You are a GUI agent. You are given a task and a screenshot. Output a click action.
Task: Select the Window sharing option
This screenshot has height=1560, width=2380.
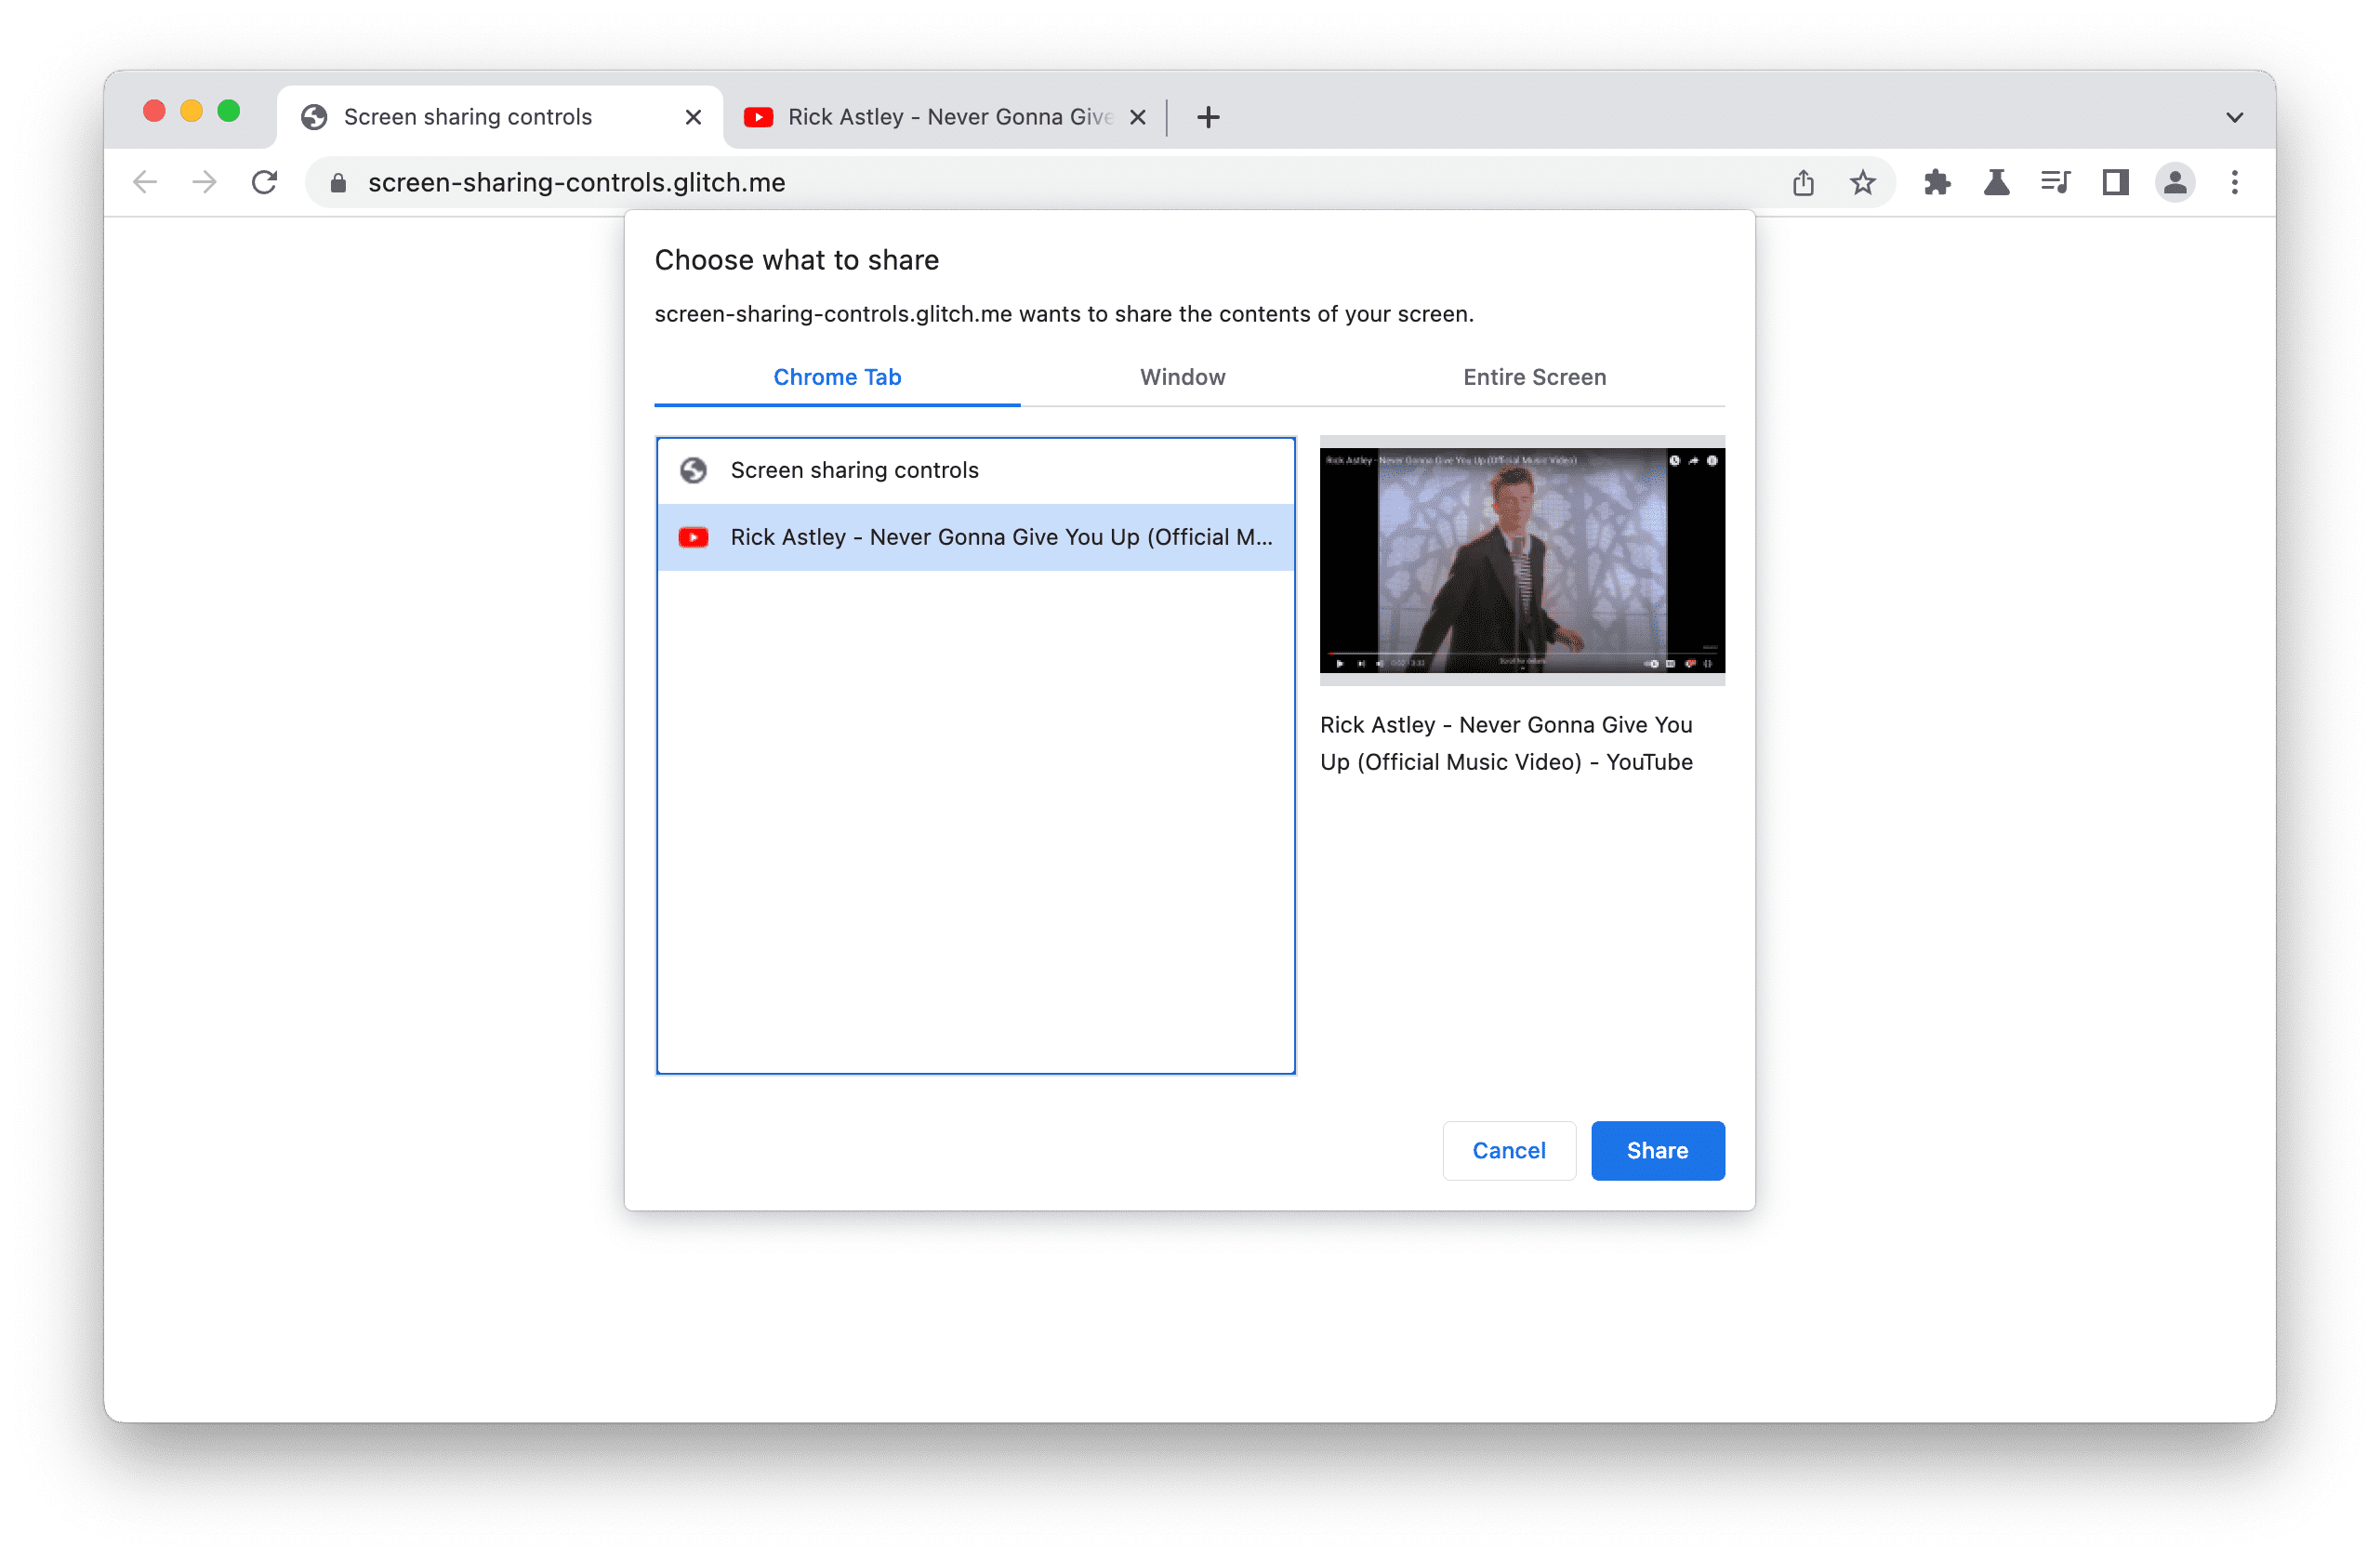[x=1183, y=375]
